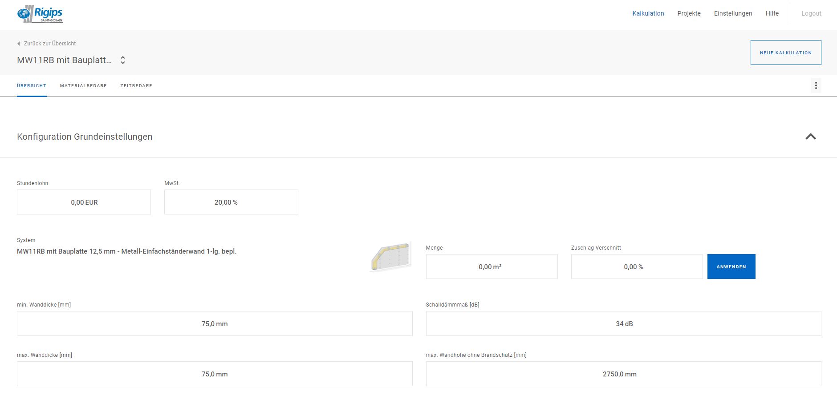The height and width of the screenshot is (404, 837).
Task: Open the three-dot more options menu
Action: (x=816, y=85)
